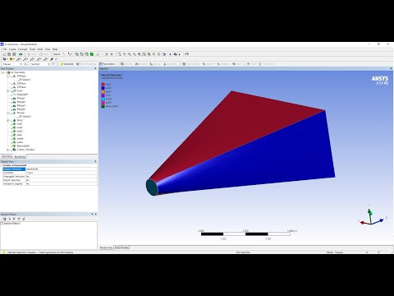Toggle the solid green body selection filter
The height and width of the screenshot is (296, 394).
pyautogui.click(x=92, y=54)
